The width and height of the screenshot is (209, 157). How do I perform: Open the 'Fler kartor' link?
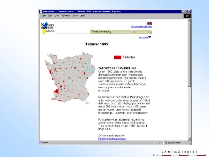(143, 37)
